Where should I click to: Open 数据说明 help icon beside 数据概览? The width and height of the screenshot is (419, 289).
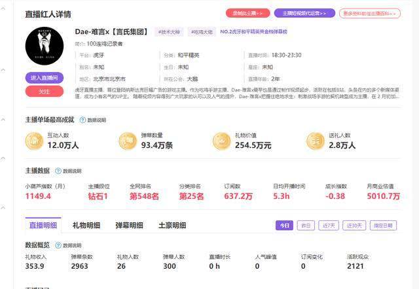(58, 245)
